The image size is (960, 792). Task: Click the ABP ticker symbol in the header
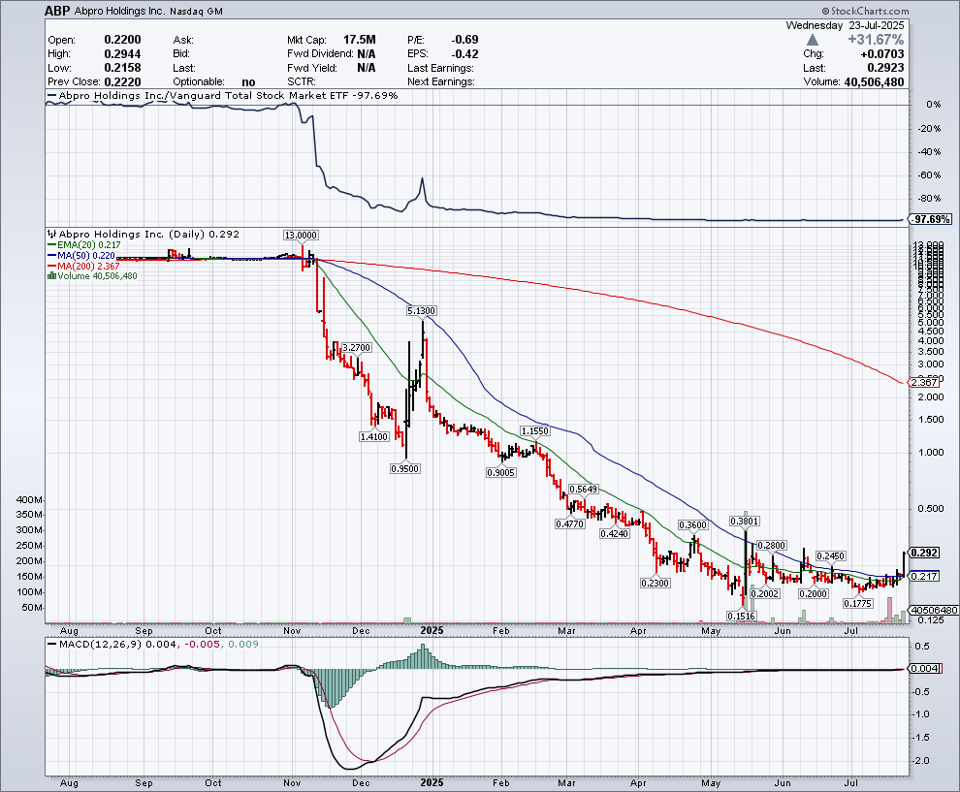(57, 11)
